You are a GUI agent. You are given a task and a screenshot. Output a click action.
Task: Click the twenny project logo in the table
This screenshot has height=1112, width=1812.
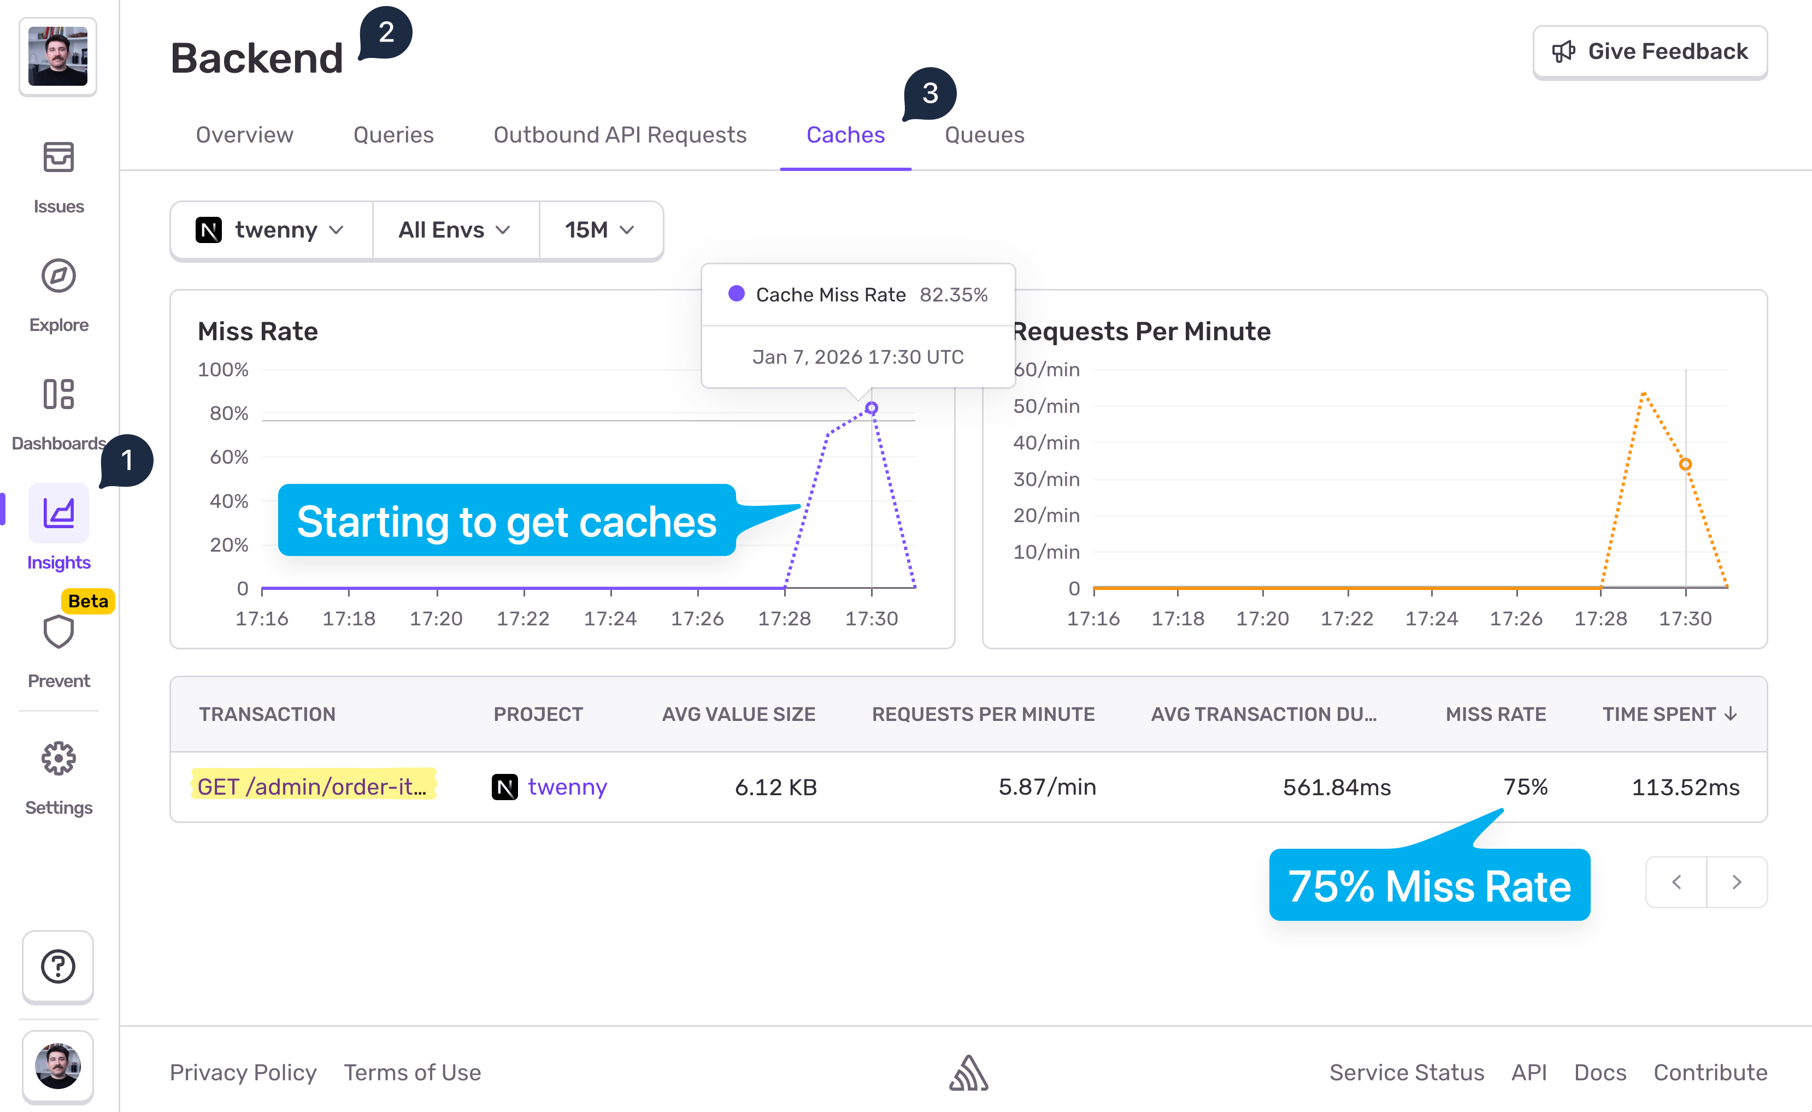(x=505, y=786)
